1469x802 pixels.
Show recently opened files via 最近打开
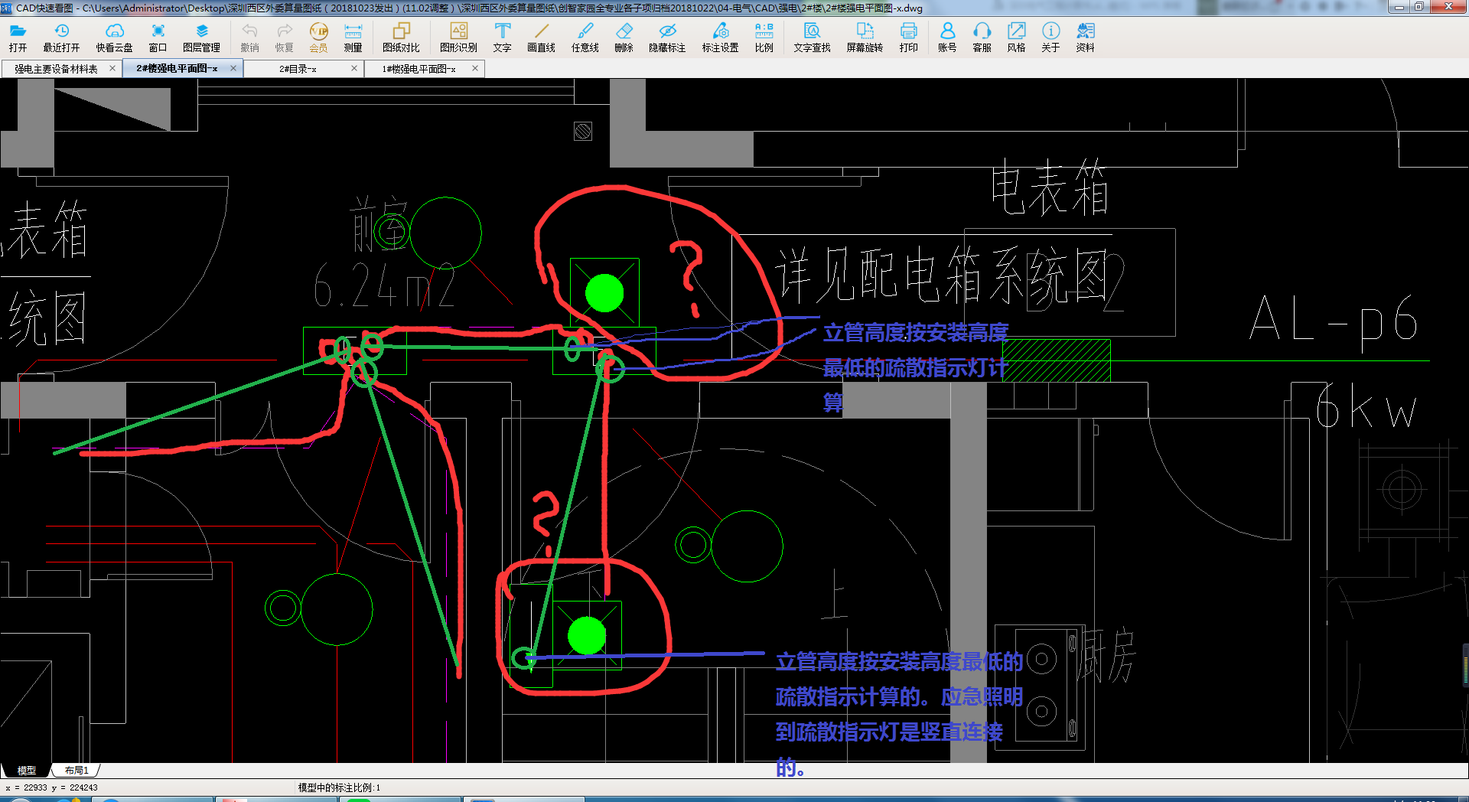click(x=61, y=37)
